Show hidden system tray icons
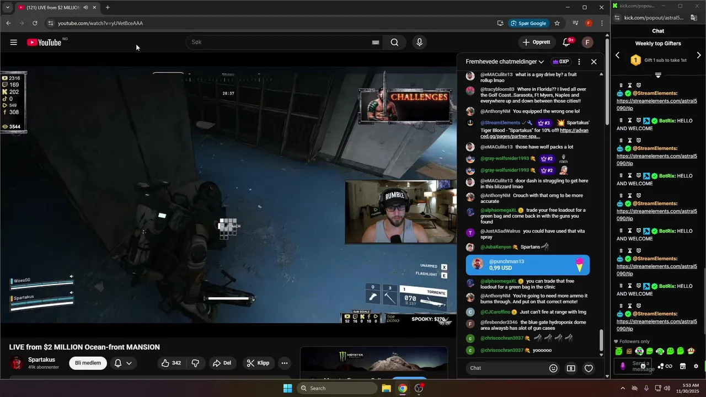Image resolution: width=706 pixels, height=397 pixels. (623, 388)
